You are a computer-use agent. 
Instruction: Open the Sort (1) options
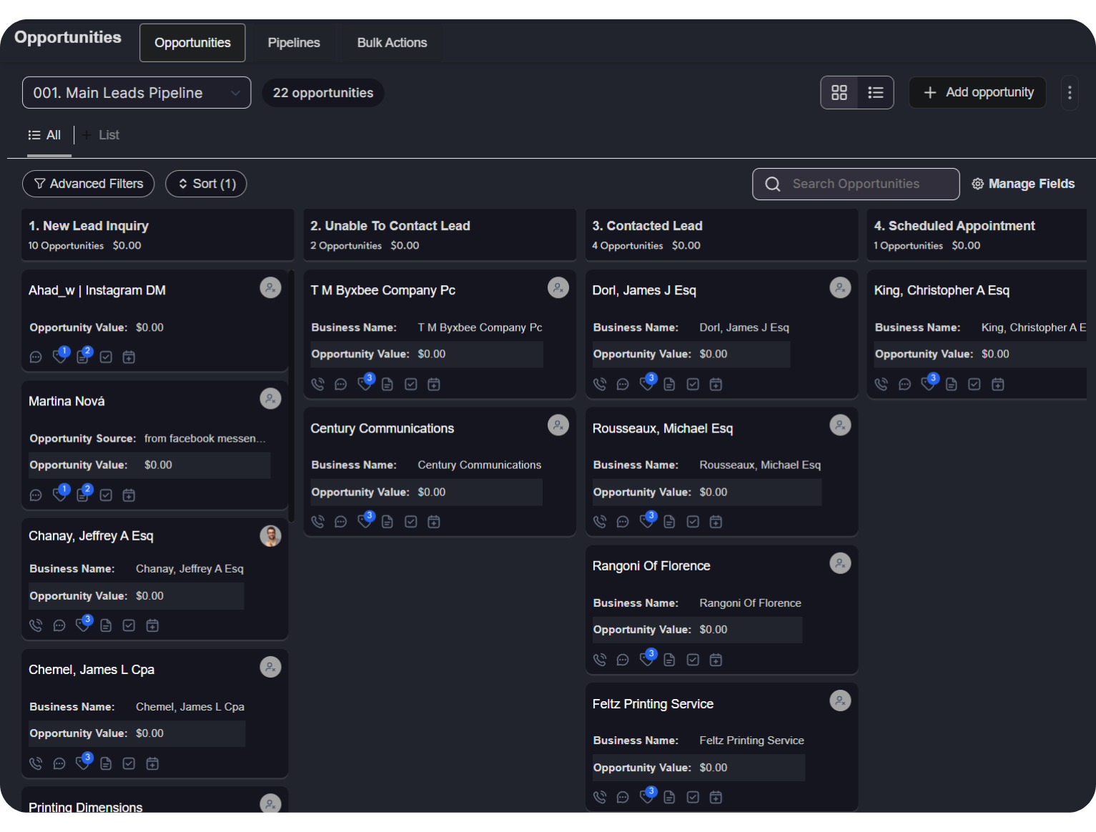click(206, 184)
